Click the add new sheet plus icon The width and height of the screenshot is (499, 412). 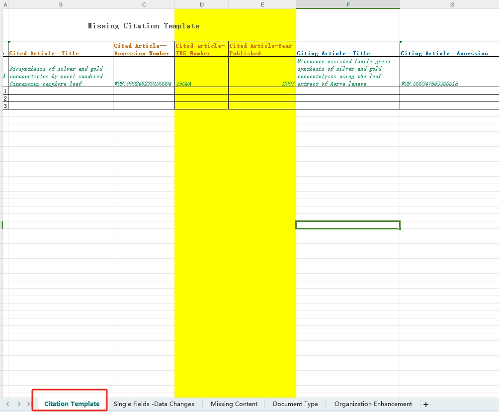pyautogui.click(x=426, y=404)
